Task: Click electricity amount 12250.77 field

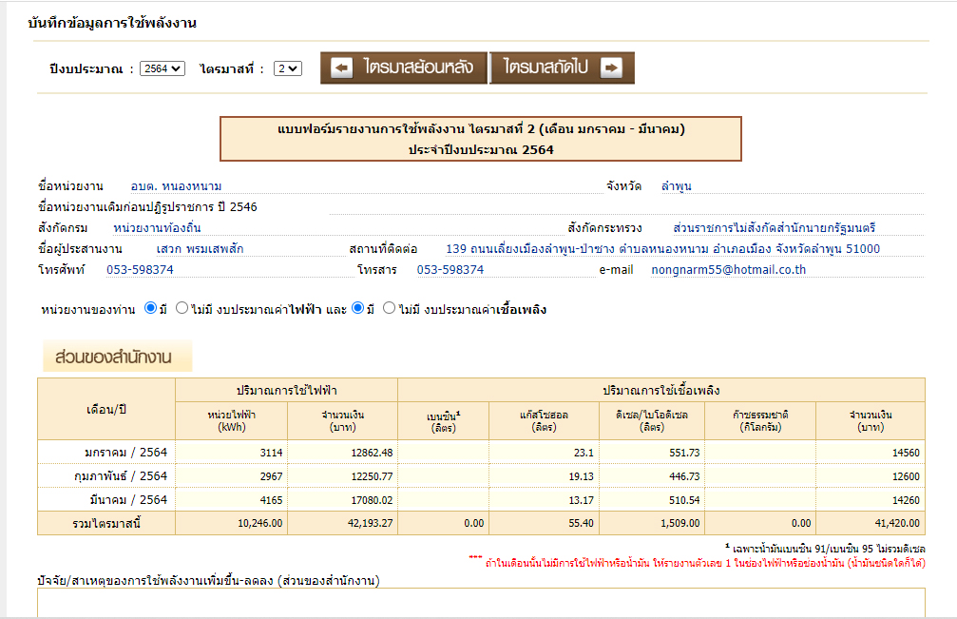Action: point(342,476)
